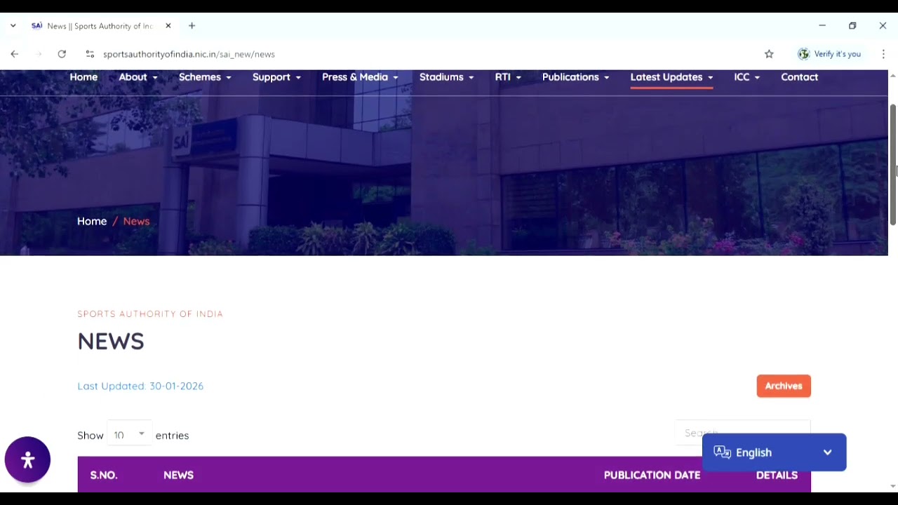
Task: Restore down the browser window
Action: click(x=852, y=26)
